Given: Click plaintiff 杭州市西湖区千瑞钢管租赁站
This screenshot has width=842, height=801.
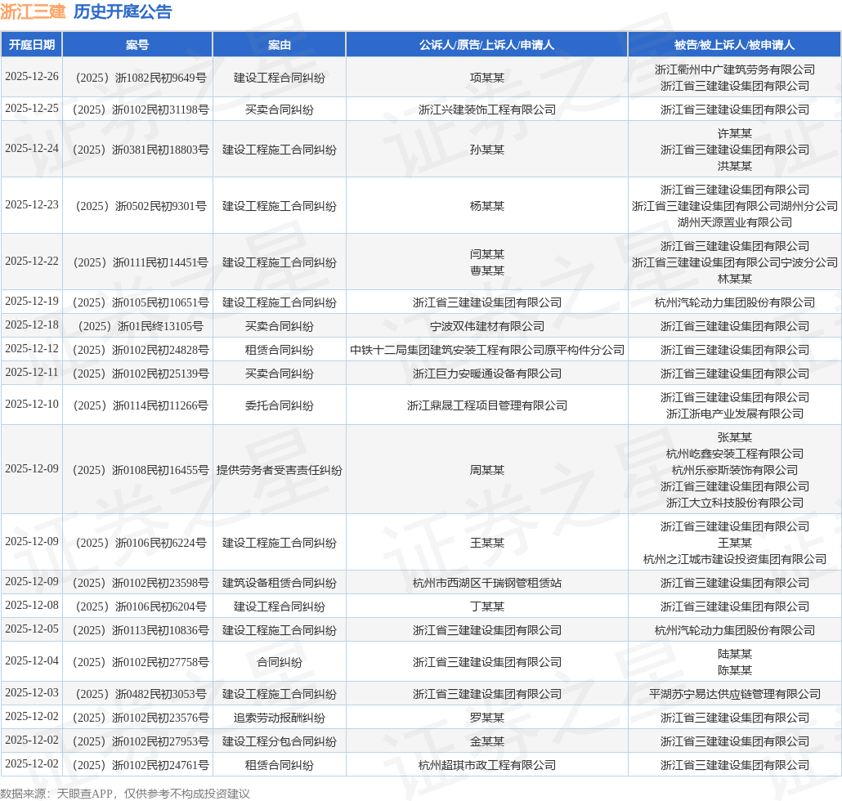Looking at the screenshot, I should pyautogui.click(x=487, y=583).
